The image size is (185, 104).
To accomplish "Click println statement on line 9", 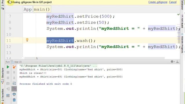I will point(114,28).
